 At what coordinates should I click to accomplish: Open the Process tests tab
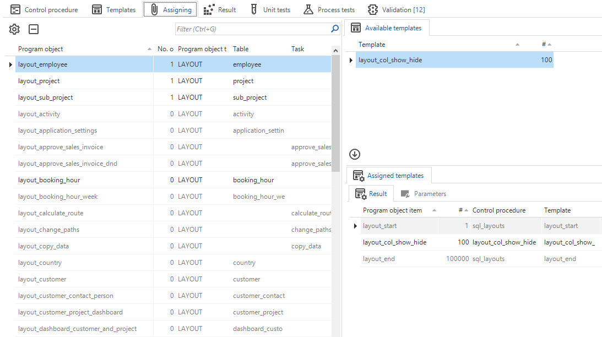tap(329, 9)
